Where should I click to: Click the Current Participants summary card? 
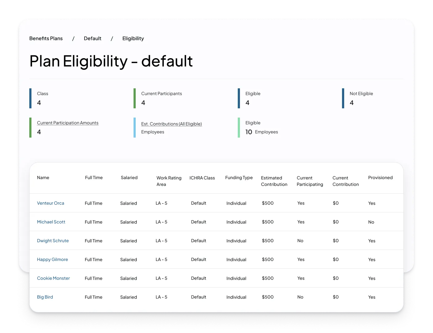coord(161,98)
